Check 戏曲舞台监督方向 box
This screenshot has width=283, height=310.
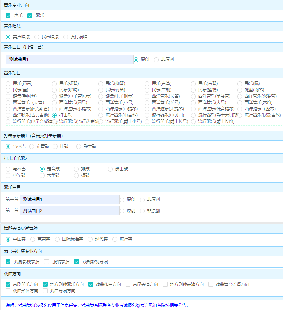pos(211,284)
